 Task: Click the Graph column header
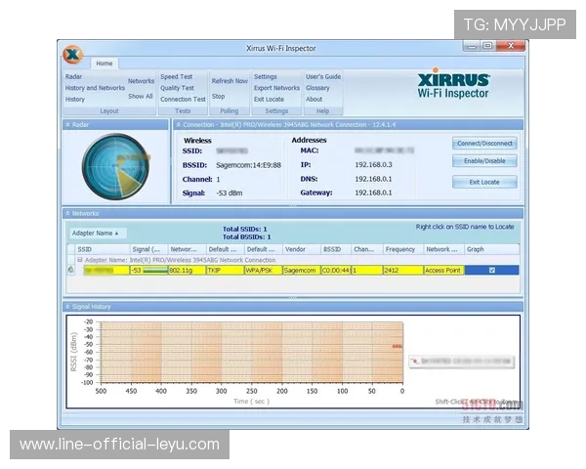click(x=491, y=249)
